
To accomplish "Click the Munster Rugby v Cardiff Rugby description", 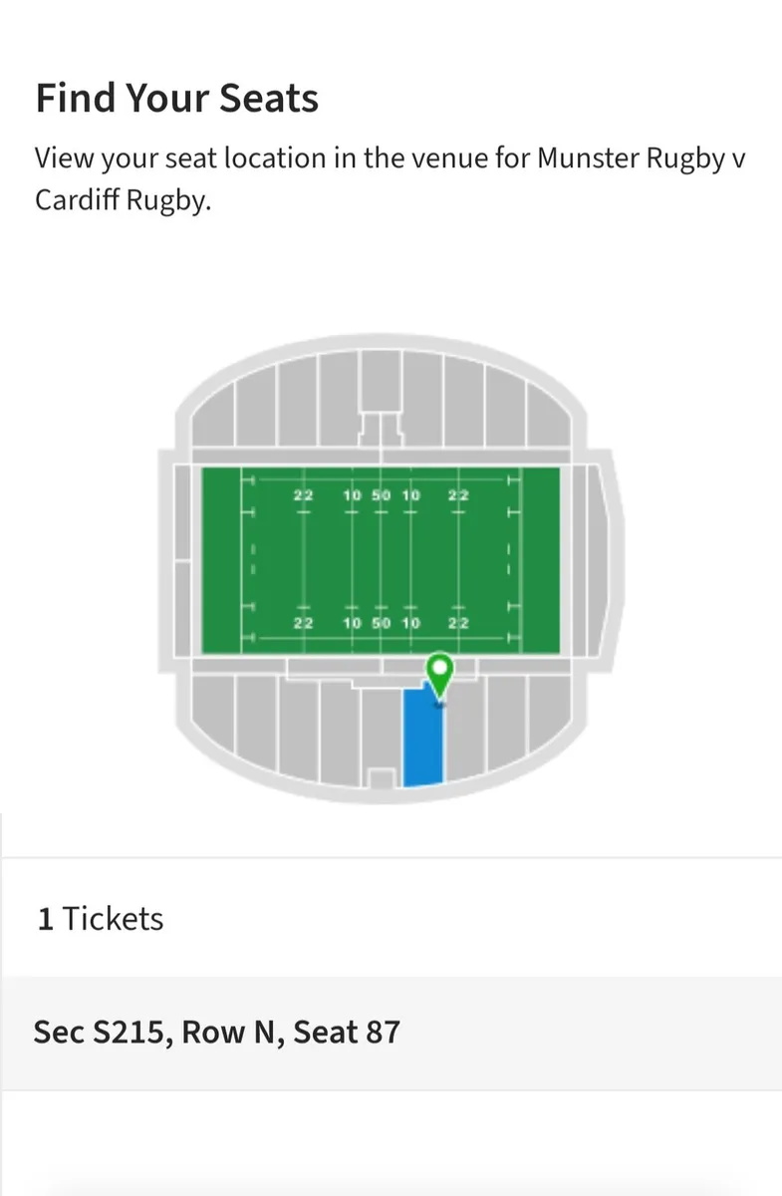I will [x=389, y=178].
